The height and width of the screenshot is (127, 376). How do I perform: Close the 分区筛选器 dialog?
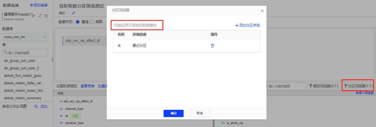coord(262,11)
